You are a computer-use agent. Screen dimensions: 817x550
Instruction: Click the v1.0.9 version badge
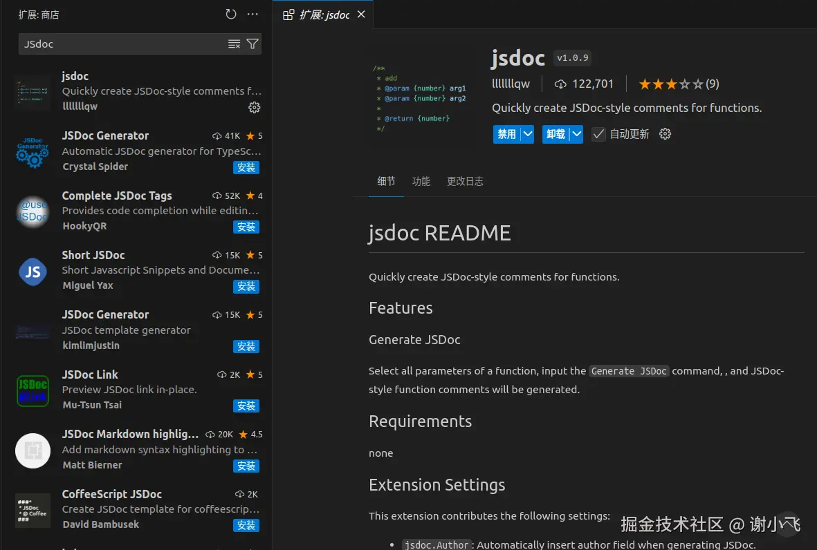tap(572, 58)
